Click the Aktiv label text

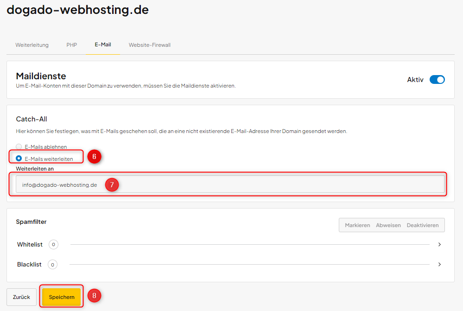pos(415,79)
